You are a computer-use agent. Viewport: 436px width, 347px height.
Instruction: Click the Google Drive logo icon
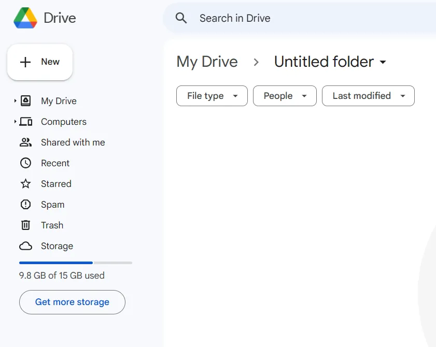tap(25, 18)
